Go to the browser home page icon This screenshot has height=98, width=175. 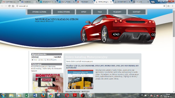(x=13, y=6)
